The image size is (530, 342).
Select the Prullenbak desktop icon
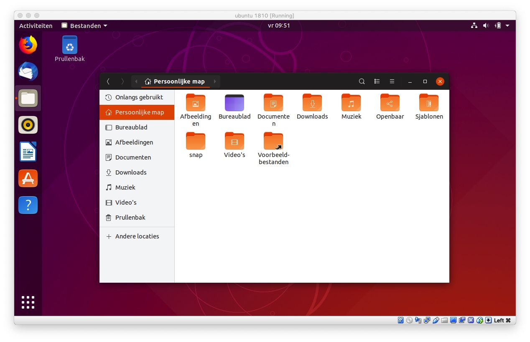click(70, 45)
